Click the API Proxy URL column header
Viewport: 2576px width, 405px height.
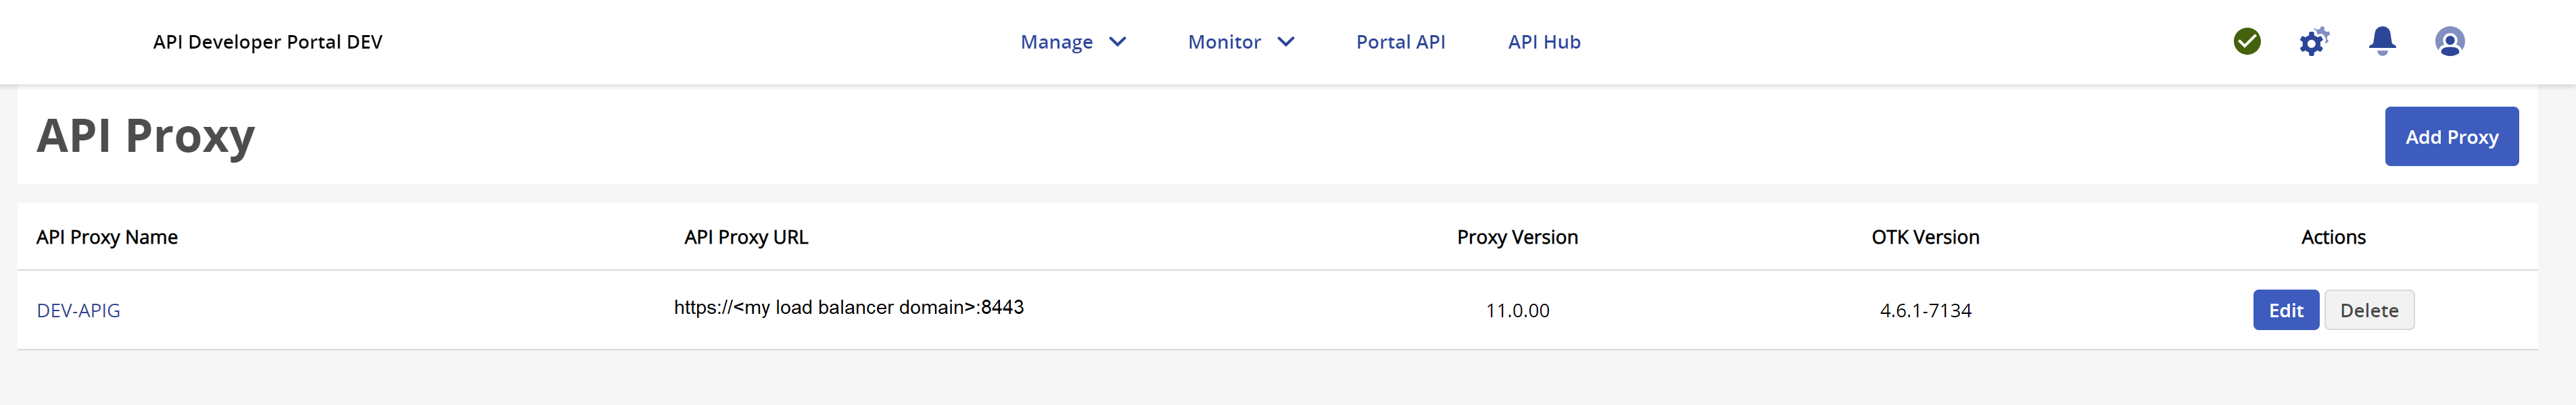point(746,238)
